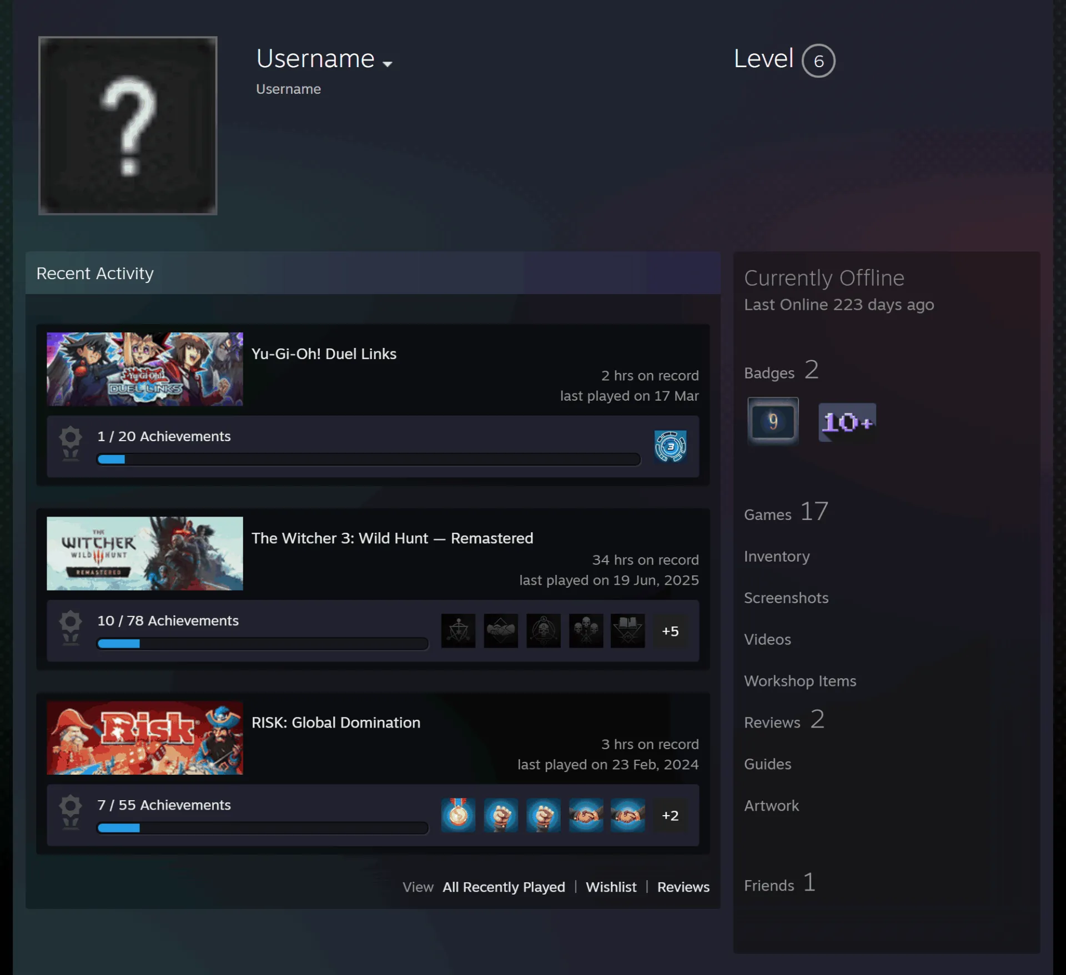
Task: Click the trophy icon beside 1 / 20 Achievements
Action: pos(71,444)
